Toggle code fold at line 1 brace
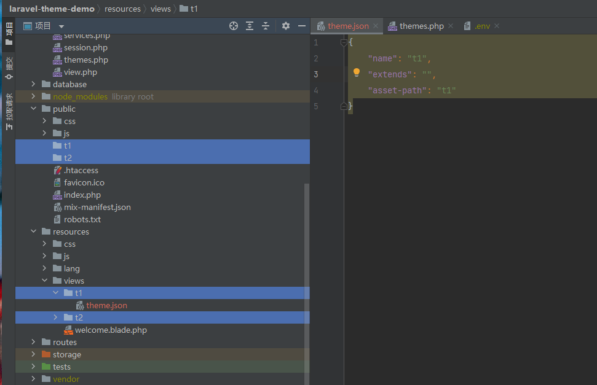597x385 pixels. click(344, 42)
